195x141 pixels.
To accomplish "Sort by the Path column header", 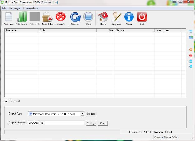I will [x=67, y=30].
